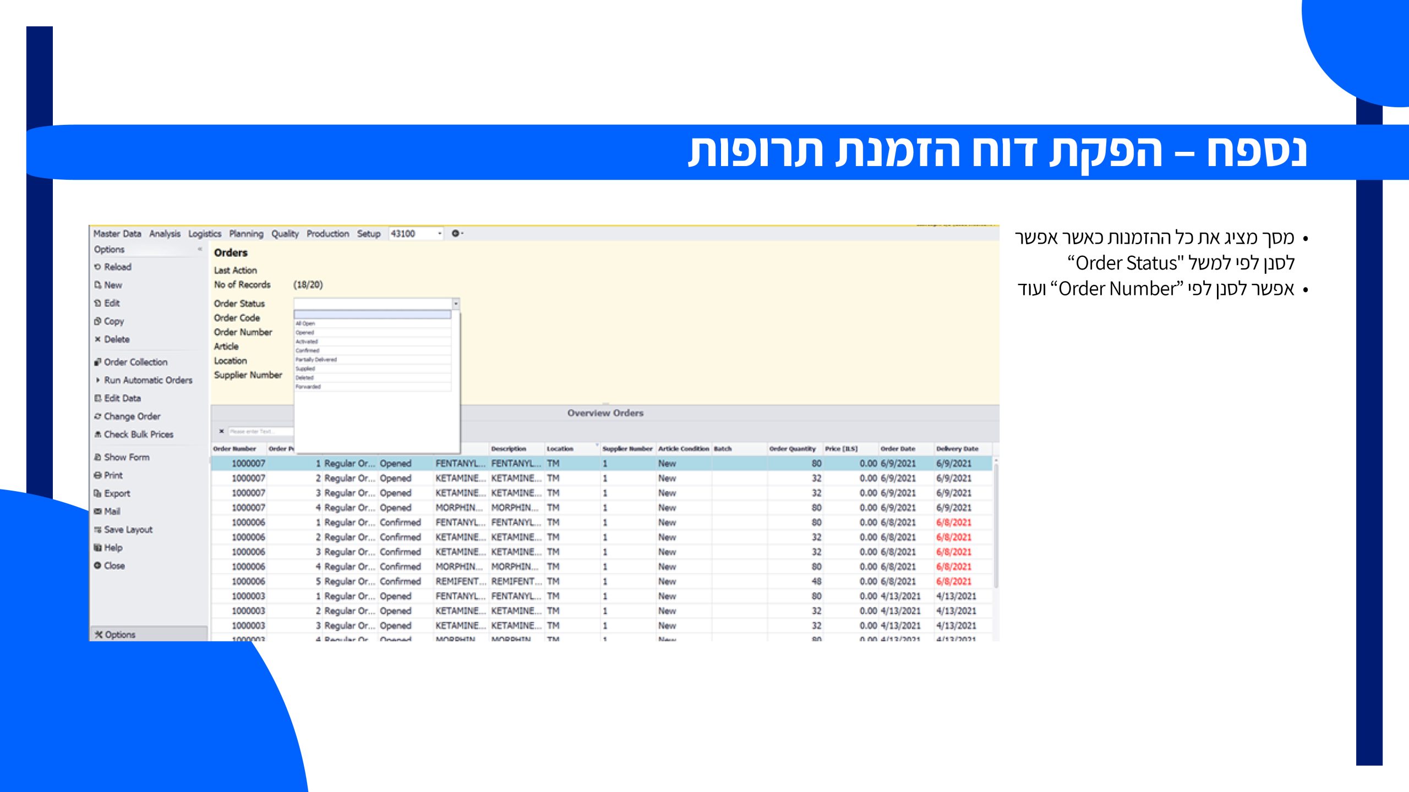Screen dimensions: 1409x792
Task: Click the Change Order icon
Action: pos(97,416)
